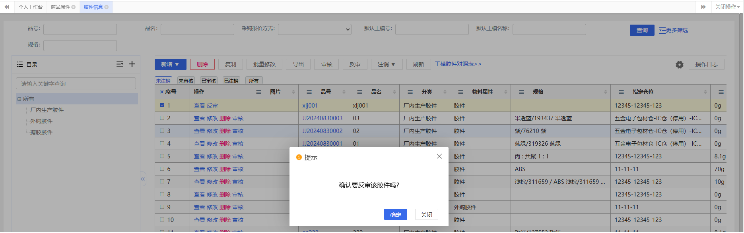Toggle the select-all checkbox in the 序号 header

pyautogui.click(x=162, y=92)
